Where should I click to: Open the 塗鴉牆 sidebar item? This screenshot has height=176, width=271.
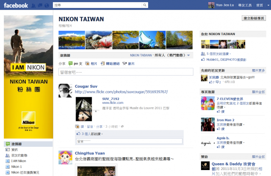coord(28,144)
